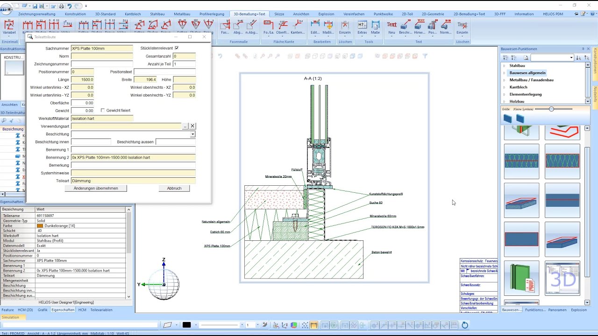Click the black color swatch in bottom toolbar
The width and height of the screenshot is (598, 336).
(x=186, y=325)
